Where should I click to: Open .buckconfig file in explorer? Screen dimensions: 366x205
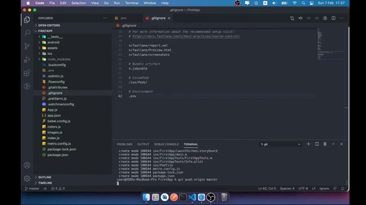[57, 65]
